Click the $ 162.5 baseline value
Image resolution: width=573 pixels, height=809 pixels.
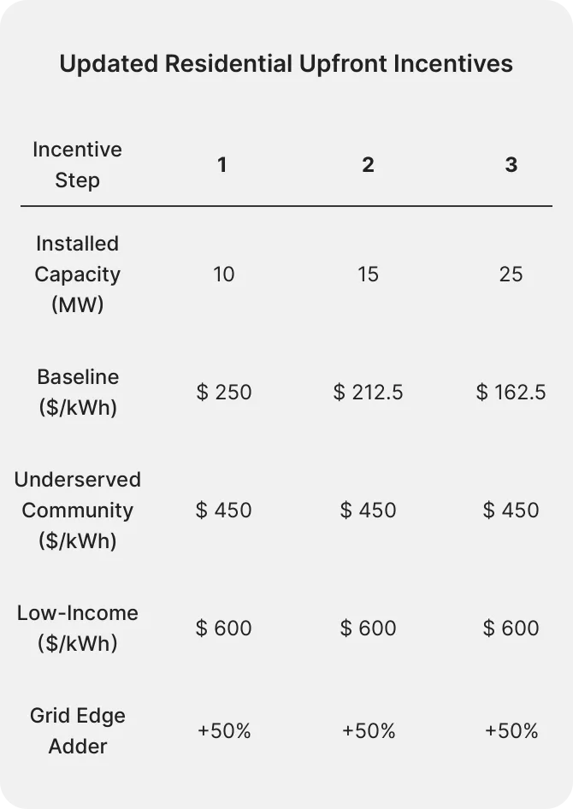tap(511, 393)
